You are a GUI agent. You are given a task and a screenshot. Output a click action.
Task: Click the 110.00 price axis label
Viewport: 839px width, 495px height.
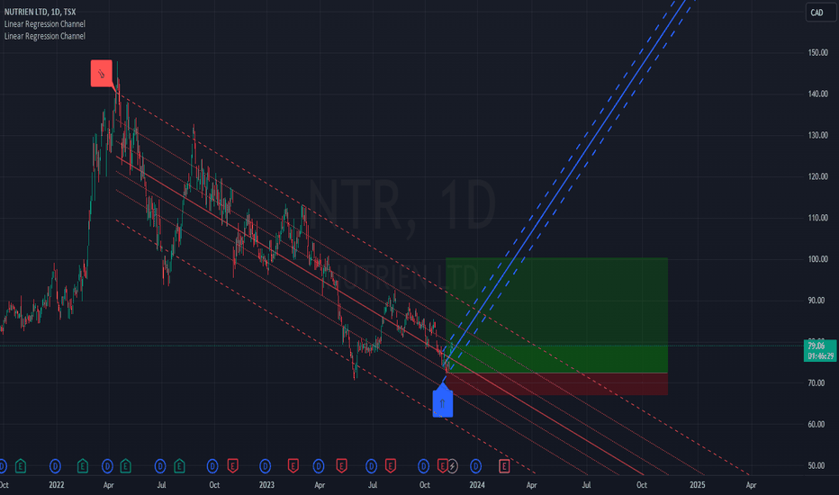click(x=817, y=218)
